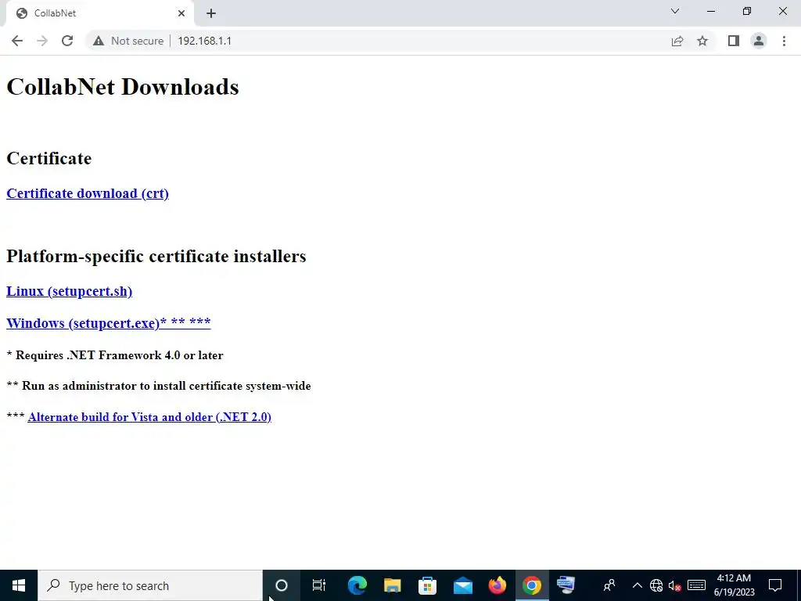This screenshot has width=801, height=601.
Task: Click the muted volume icon
Action: click(x=675, y=585)
